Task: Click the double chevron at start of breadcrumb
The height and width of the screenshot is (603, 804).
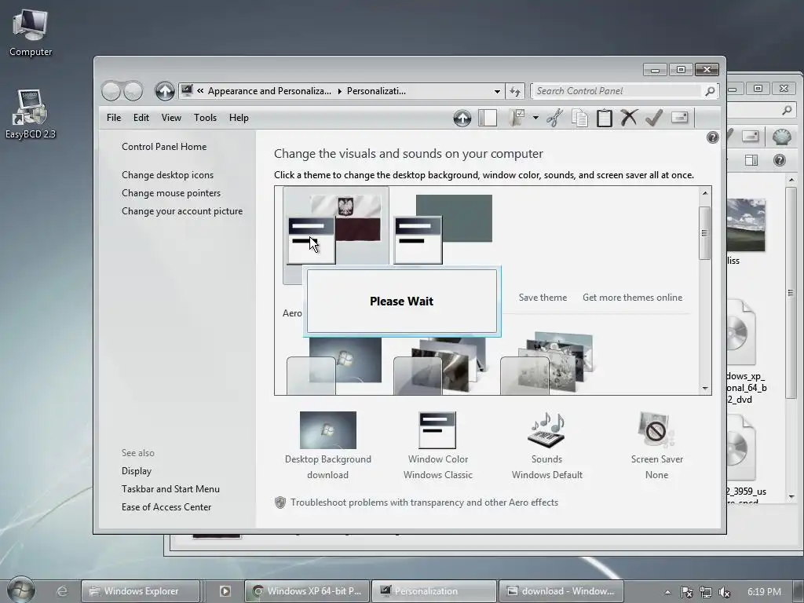Action: pos(200,91)
